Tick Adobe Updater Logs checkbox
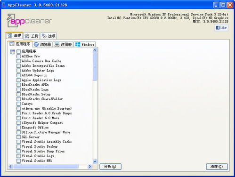Viewport: 235px width, 177px height. click(x=18, y=71)
